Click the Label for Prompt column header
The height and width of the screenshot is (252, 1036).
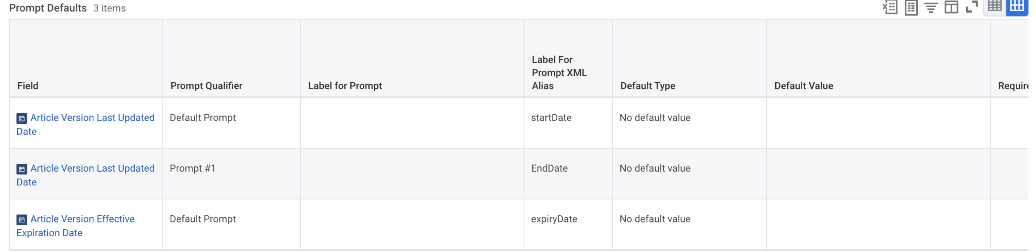[x=345, y=86]
